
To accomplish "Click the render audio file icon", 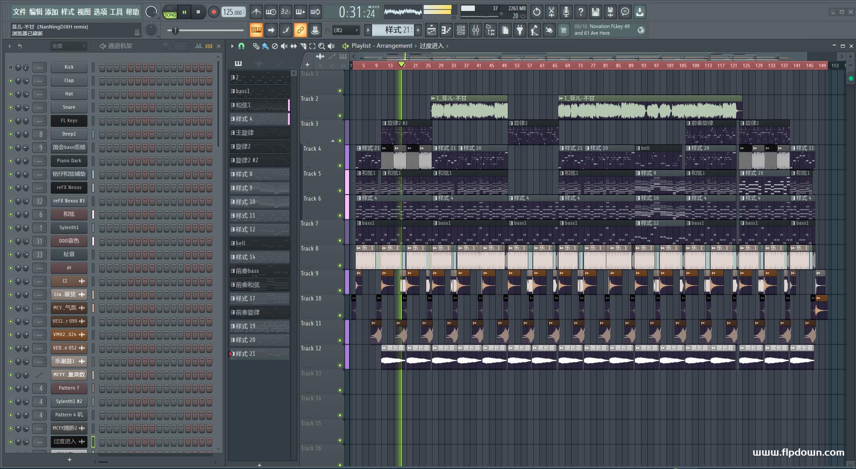I will click(x=610, y=12).
